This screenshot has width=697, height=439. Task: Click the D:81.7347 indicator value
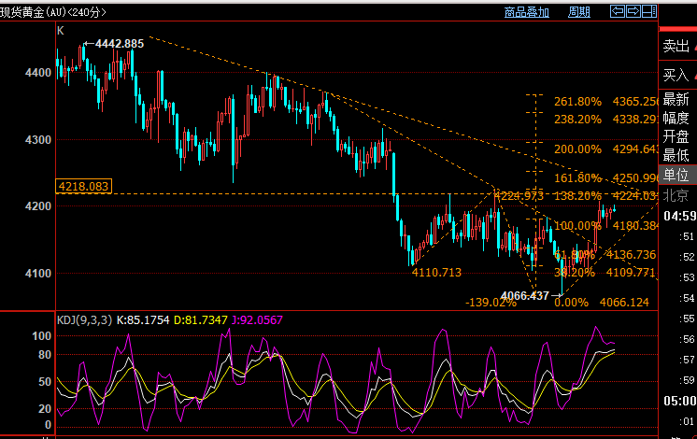click(x=201, y=320)
